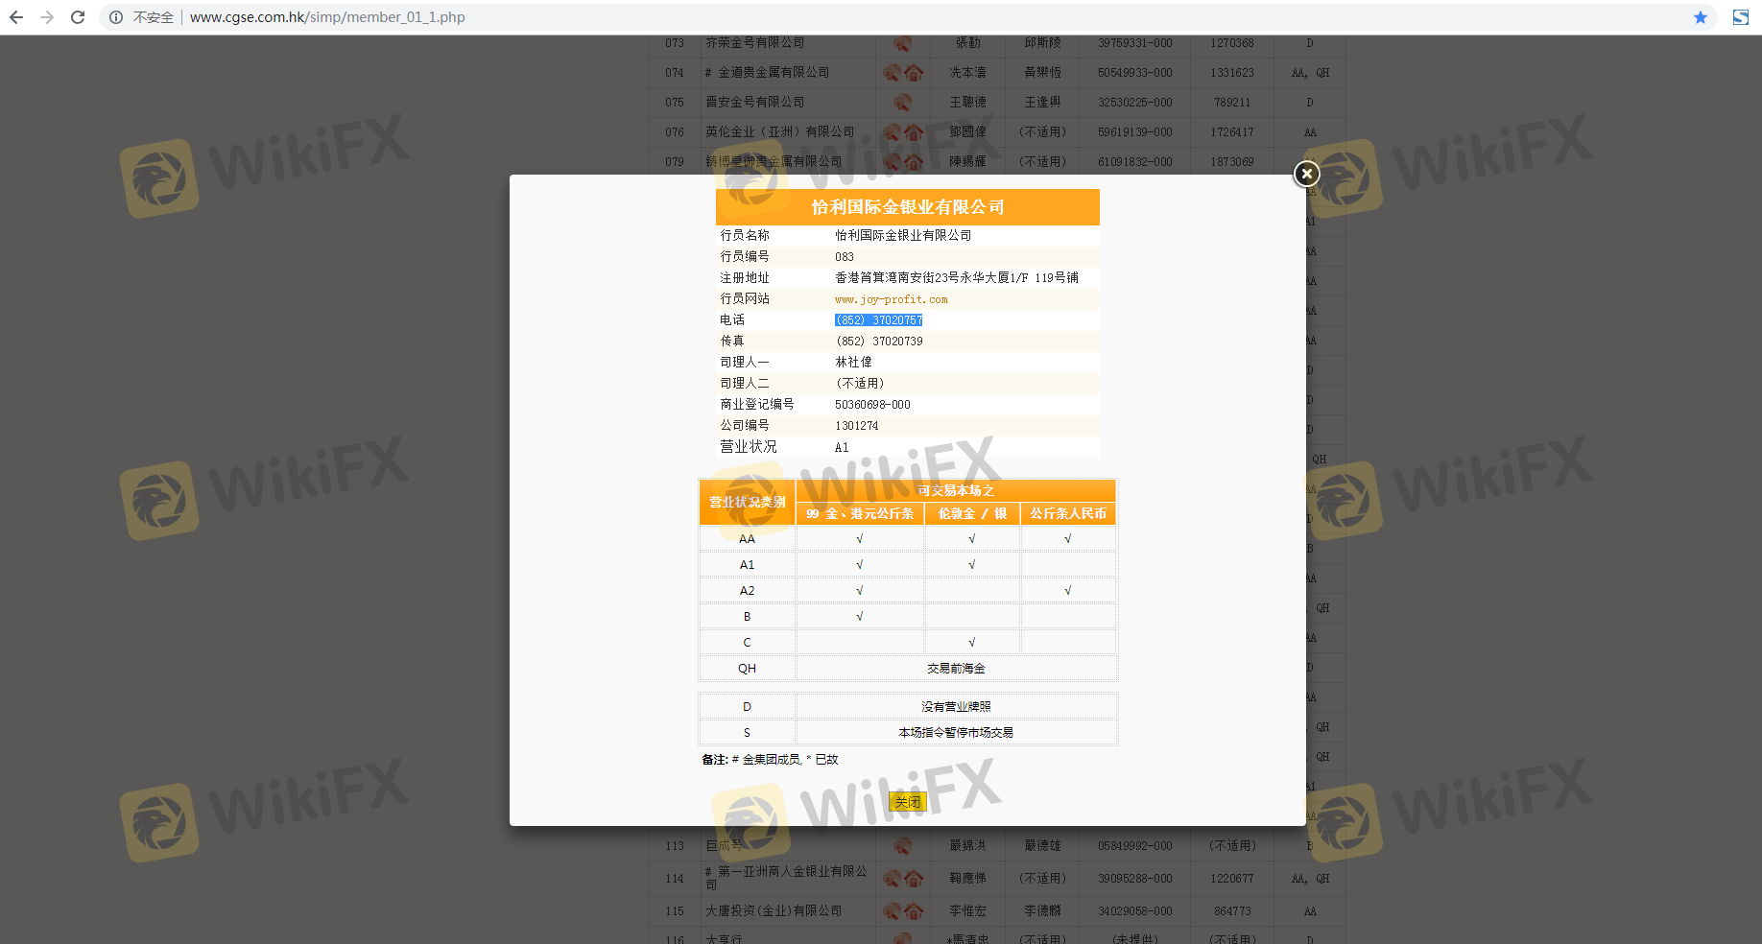
Task: Open the blue extension icon in toolbar
Action: click(x=1740, y=17)
